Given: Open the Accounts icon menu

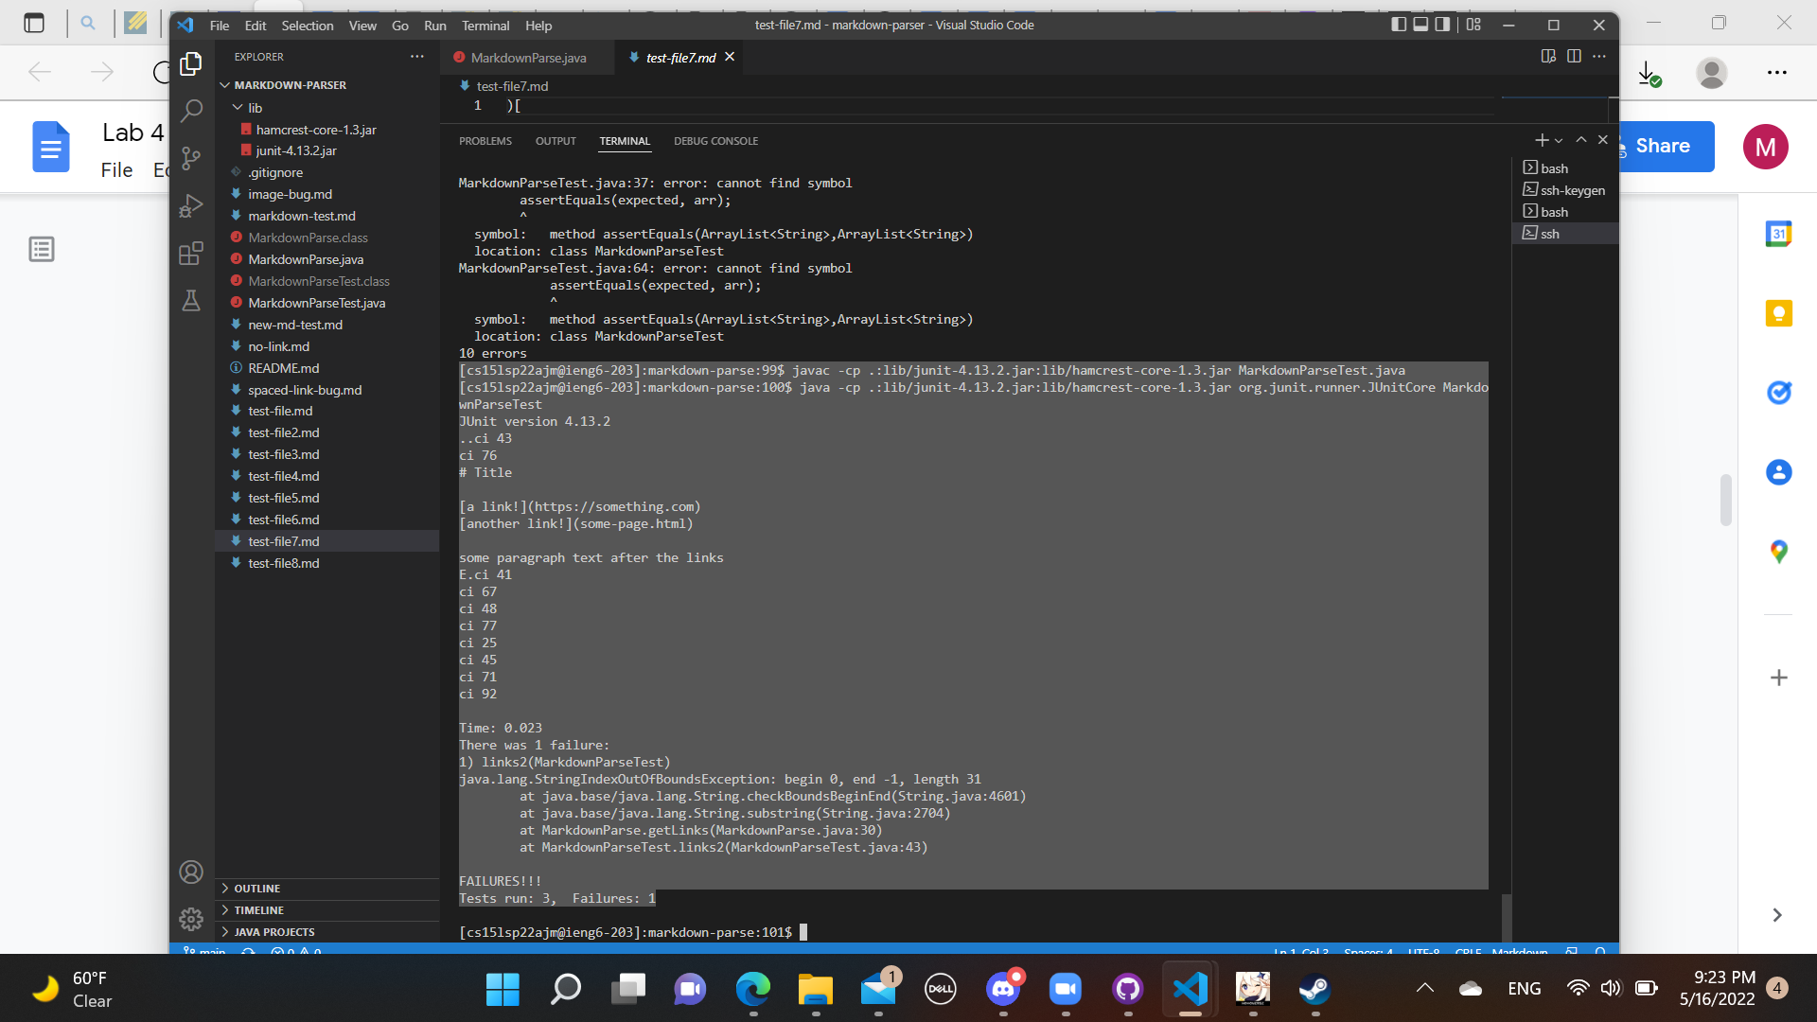Looking at the screenshot, I should (191, 872).
